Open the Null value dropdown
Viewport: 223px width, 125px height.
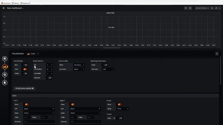(x=108, y=69)
